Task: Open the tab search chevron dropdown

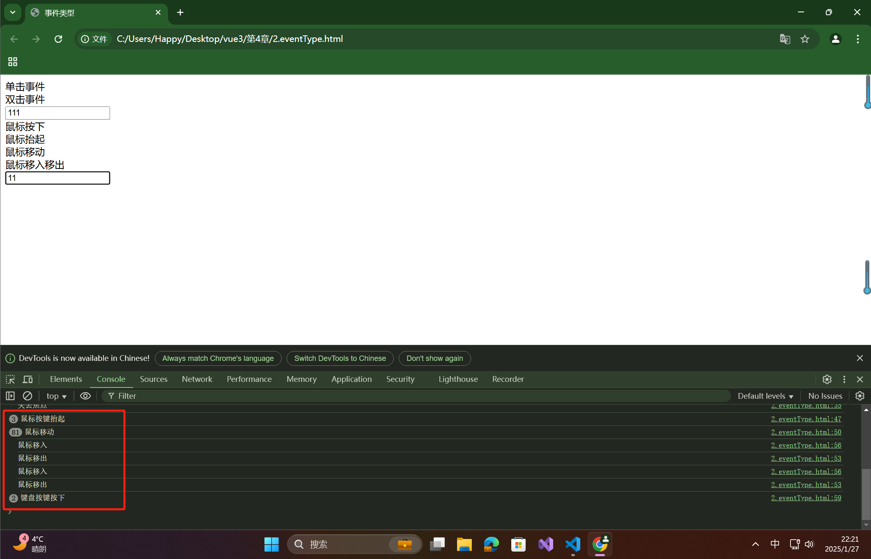Action: tap(13, 12)
